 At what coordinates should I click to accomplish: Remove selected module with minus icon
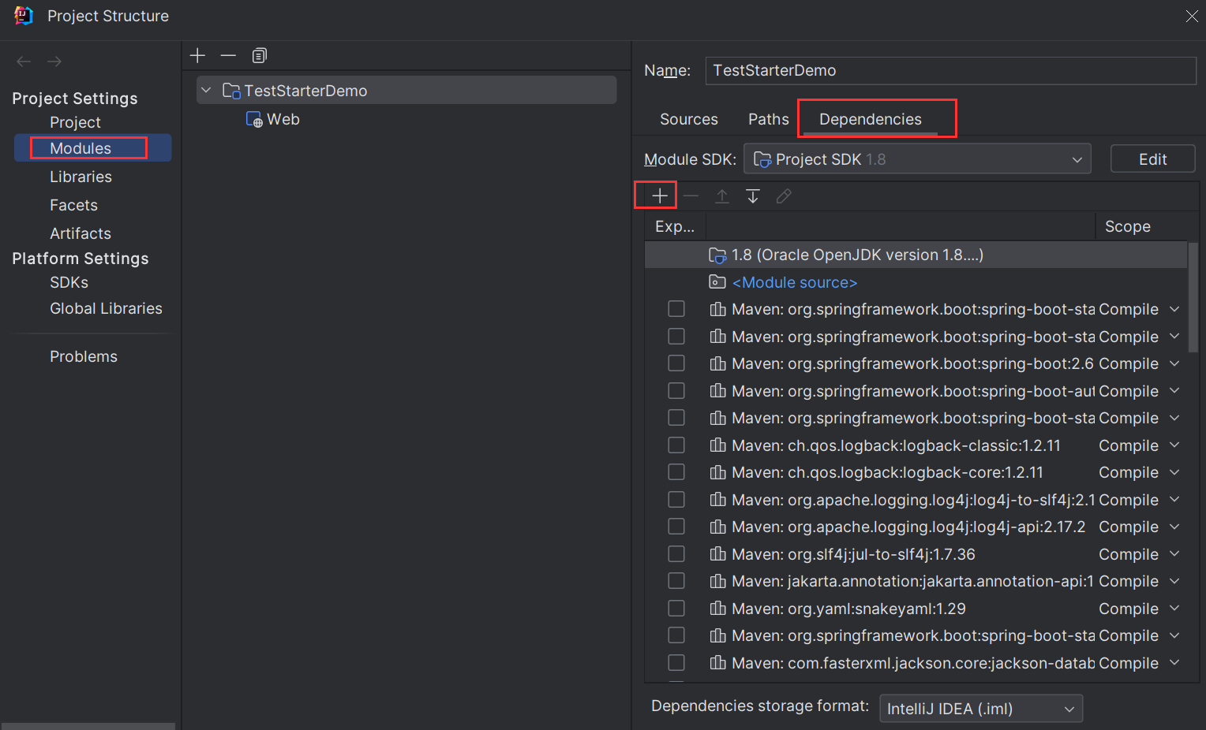[x=228, y=55]
